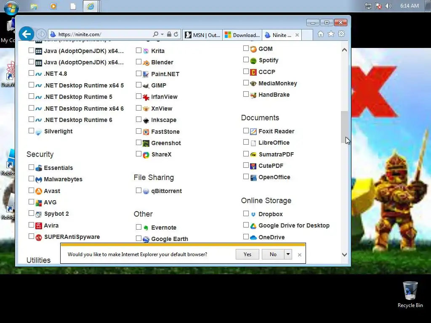This screenshot has height=323, width=431.
Task: Click the Blender app icon
Action: coord(146,63)
